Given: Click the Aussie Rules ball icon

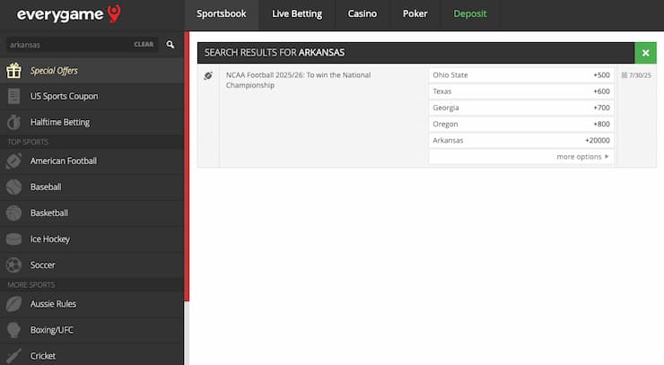Looking at the screenshot, I should click(14, 304).
